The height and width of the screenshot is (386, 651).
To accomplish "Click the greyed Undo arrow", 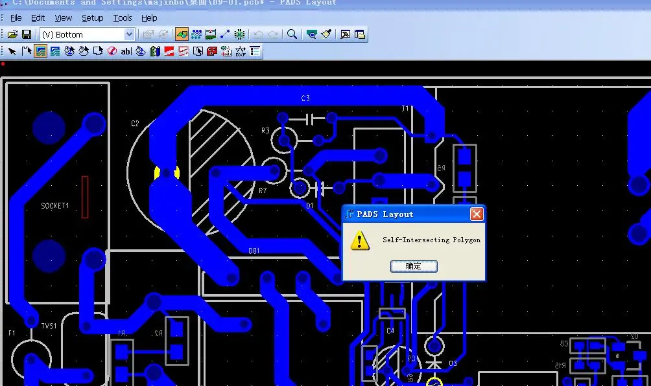I will [x=258, y=34].
